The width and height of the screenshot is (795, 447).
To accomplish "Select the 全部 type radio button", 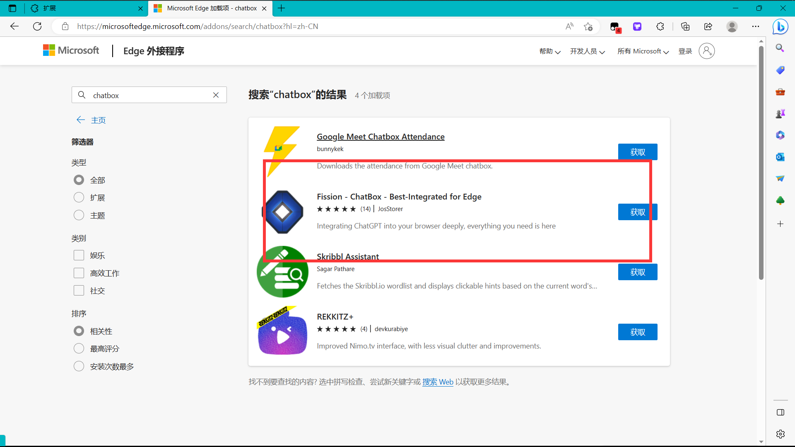I will pyautogui.click(x=79, y=180).
